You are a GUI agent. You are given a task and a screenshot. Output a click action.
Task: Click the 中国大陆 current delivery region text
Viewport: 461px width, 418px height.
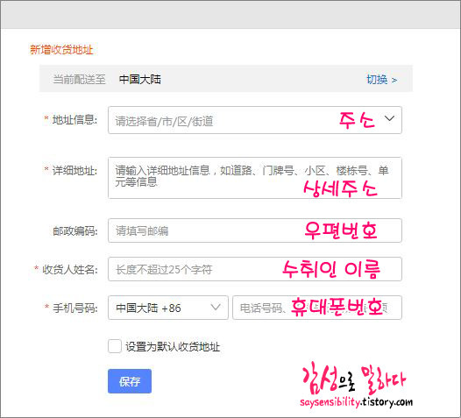click(140, 80)
